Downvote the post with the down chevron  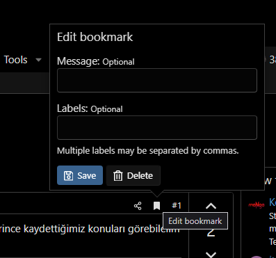point(211,255)
